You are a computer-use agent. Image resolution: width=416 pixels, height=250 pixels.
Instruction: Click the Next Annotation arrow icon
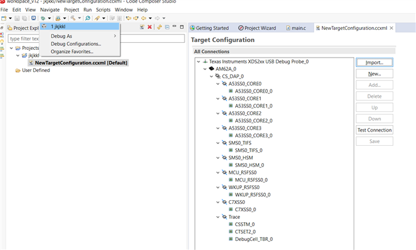(x=136, y=18)
